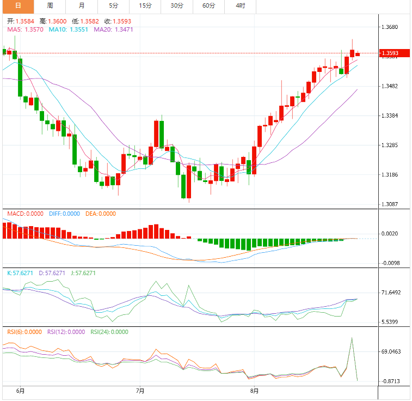Open the 周 weekly chart tab
Image resolution: width=412 pixels, height=401 pixels.
(50, 6)
